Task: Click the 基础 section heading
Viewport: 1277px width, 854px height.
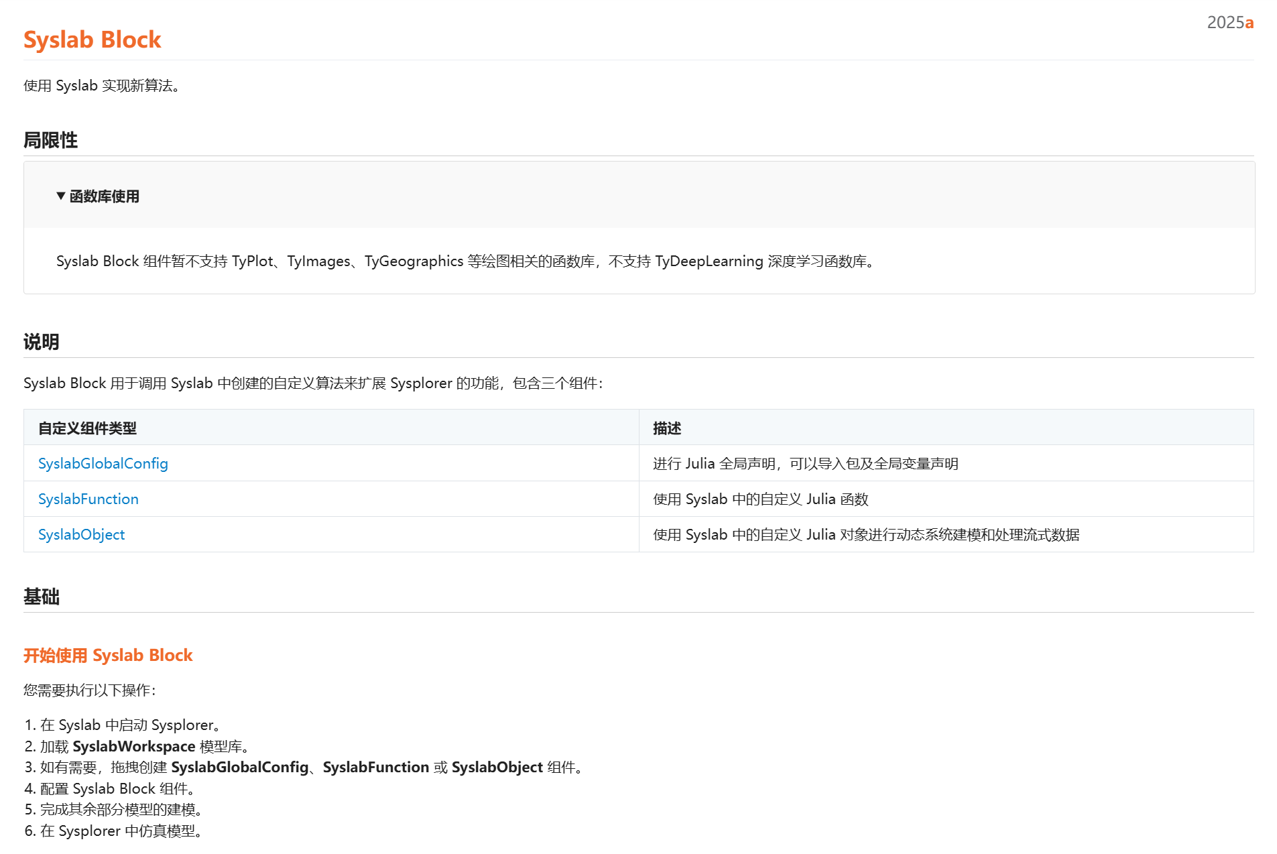Action: [x=42, y=597]
